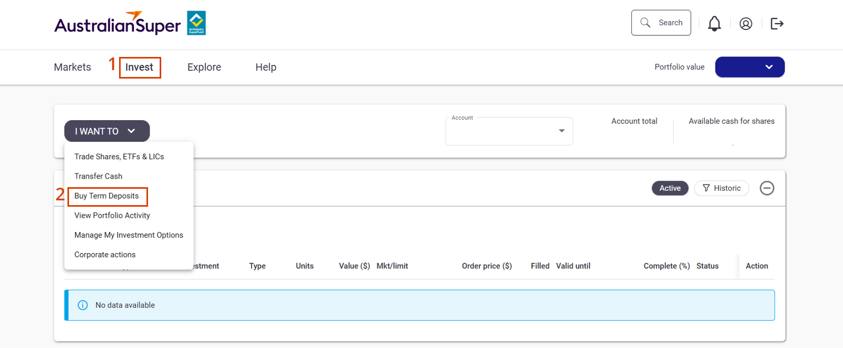Click the notification bell icon
Image resolution: width=843 pixels, height=348 pixels.
pos(714,24)
